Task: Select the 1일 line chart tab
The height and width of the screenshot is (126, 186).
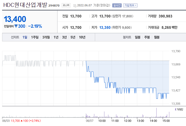Action: point(25,37)
